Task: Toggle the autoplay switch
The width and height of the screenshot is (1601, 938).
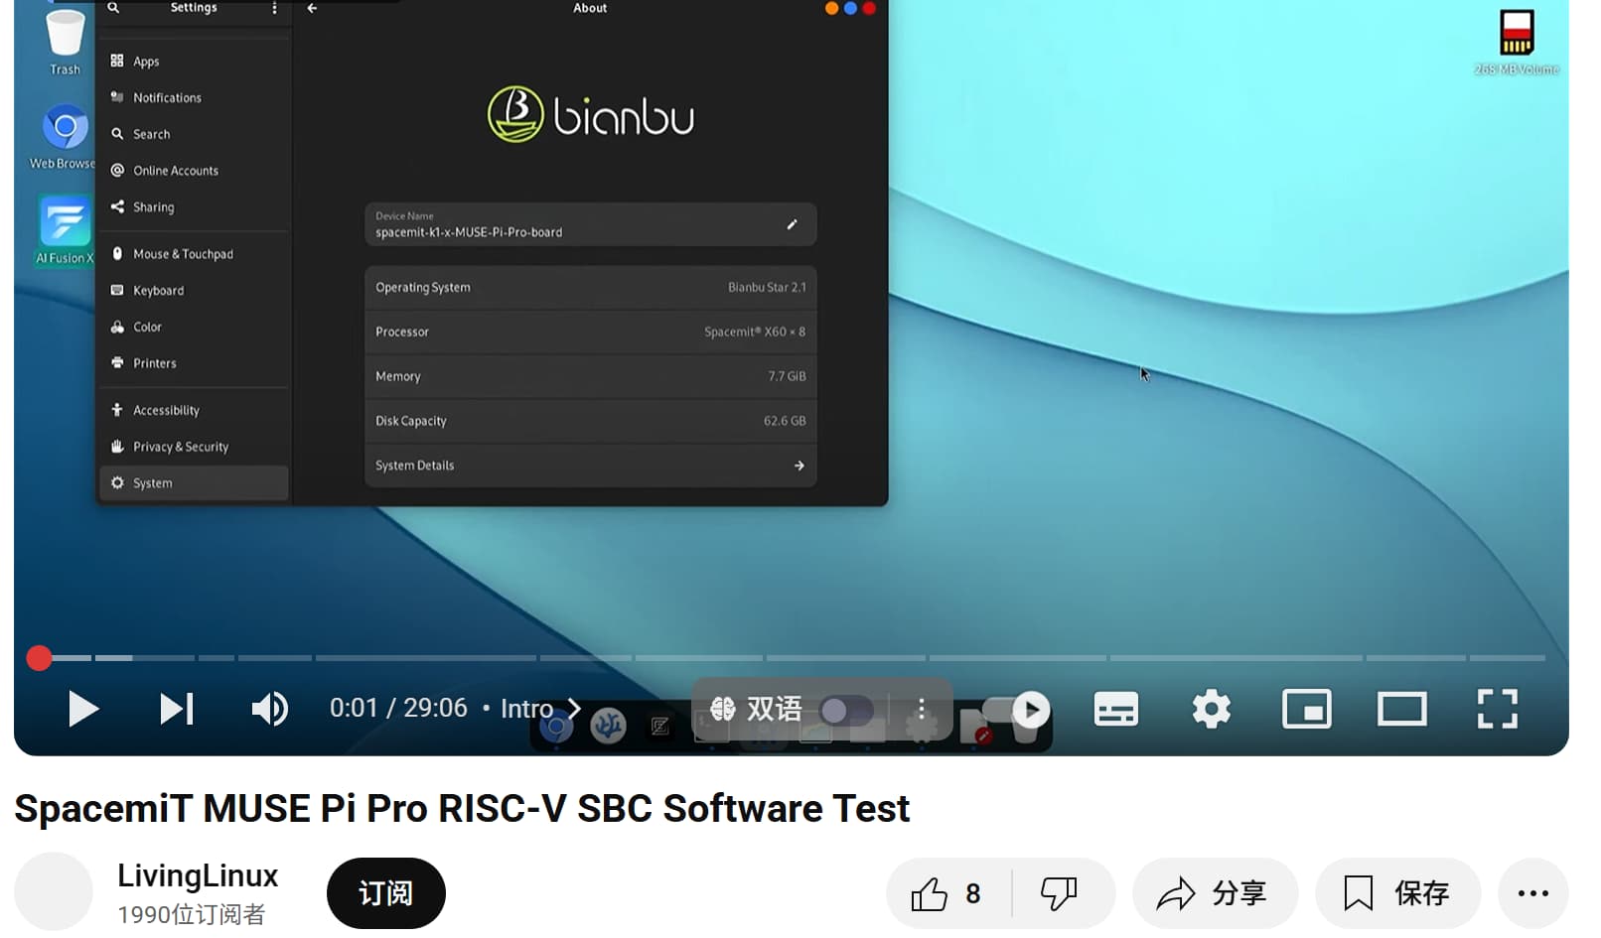Action: (1017, 709)
